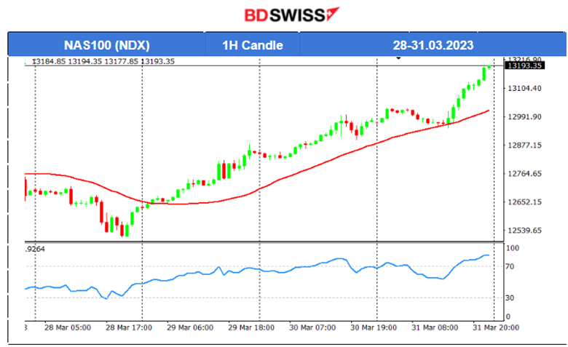Click the BDSwiss logo
The image size is (568, 347).
click(x=291, y=15)
